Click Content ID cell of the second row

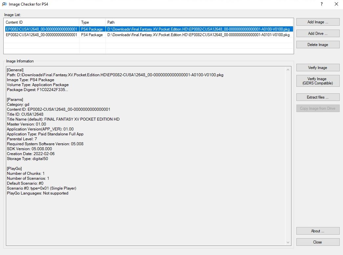tap(42, 35)
